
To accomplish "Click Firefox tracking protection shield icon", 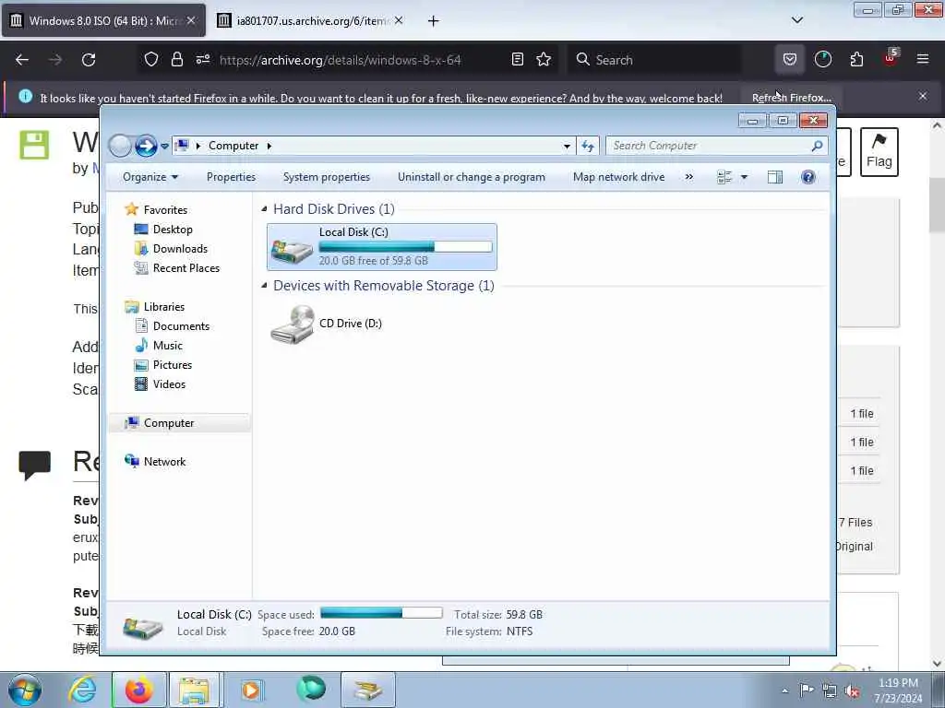I will point(151,59).
